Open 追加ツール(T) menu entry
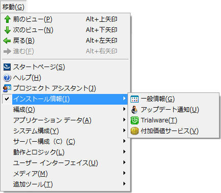 tap(66, 184)
